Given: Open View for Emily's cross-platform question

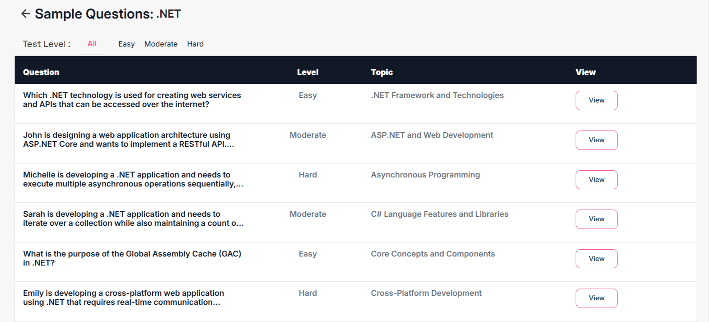Looking at the screenshot, I should (596, 298).
